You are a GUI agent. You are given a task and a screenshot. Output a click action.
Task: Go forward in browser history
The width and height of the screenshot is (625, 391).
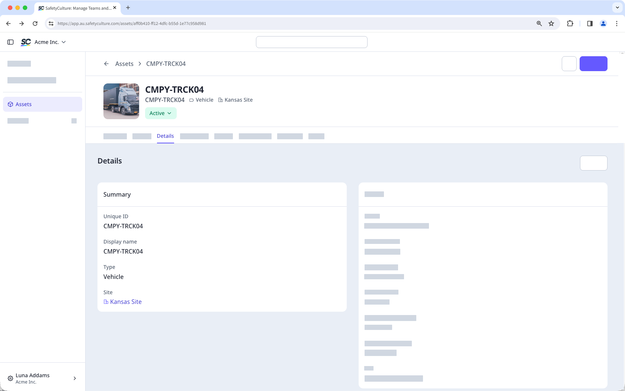[22, 23]
